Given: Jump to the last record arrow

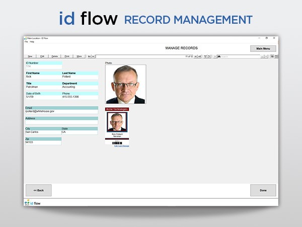Looking at the screenshot, I should pos(199,56).
